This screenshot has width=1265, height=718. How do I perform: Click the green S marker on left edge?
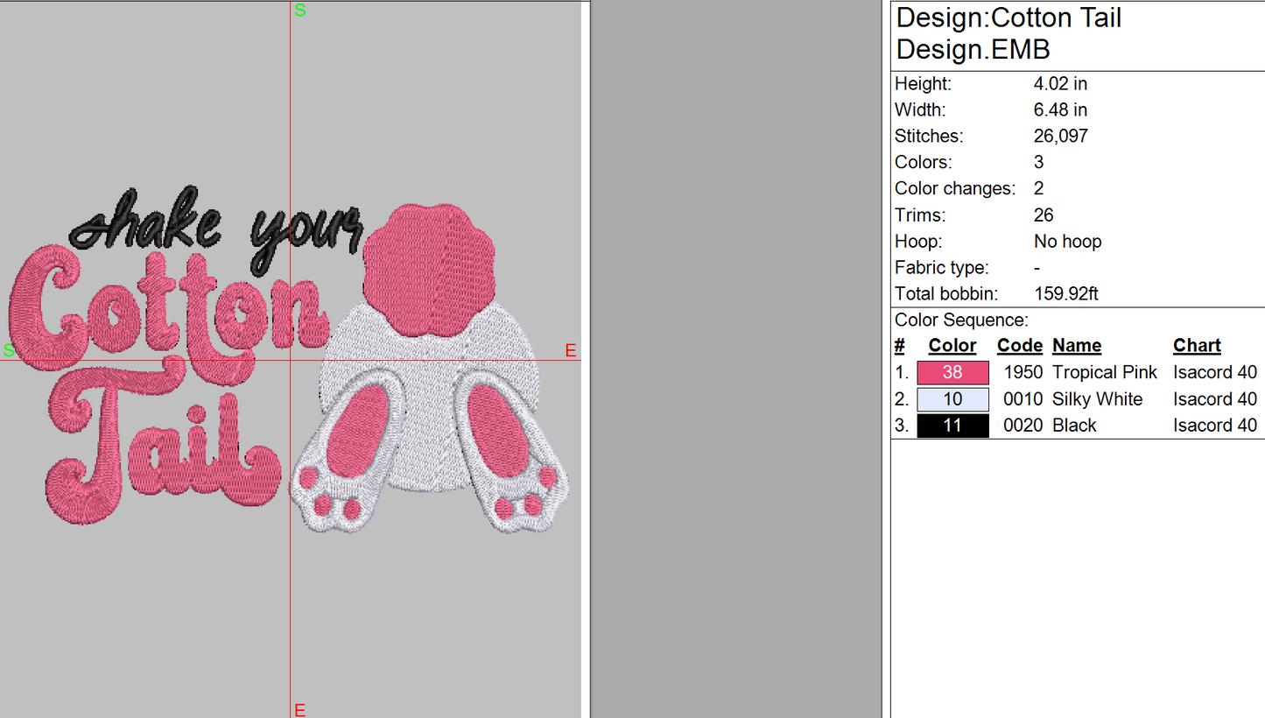coord(9,351)
